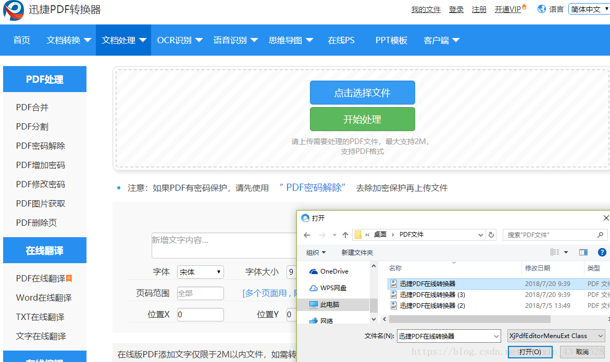Click the back arrow in the open dialog
Viewport: 610px width, 362px height.
(307, 235)
